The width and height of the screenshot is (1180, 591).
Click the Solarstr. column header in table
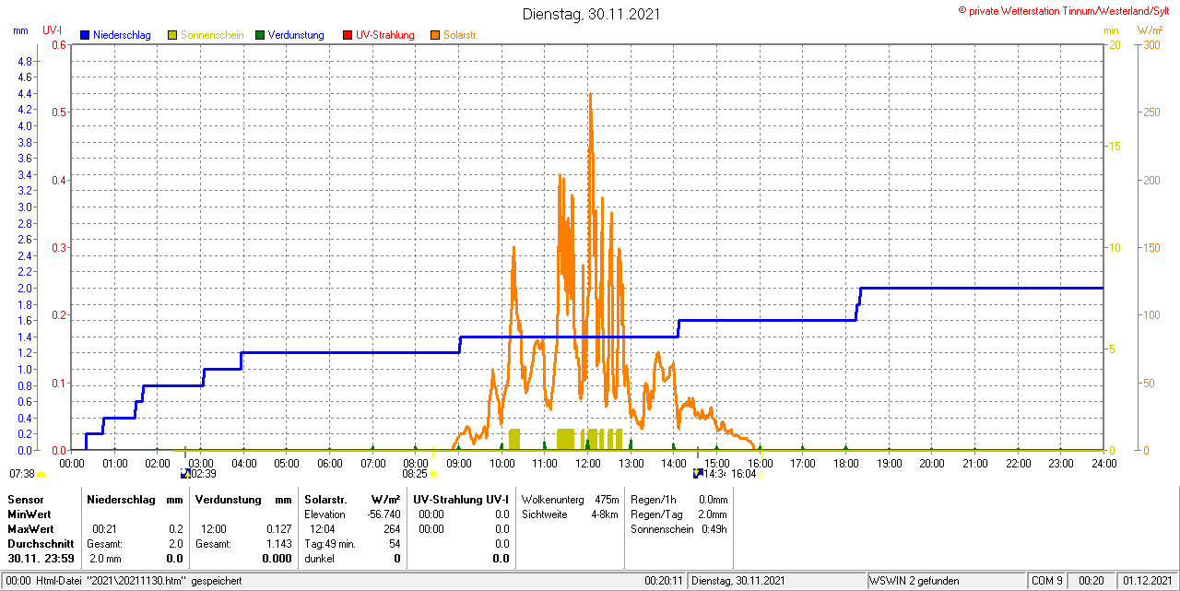325,500
